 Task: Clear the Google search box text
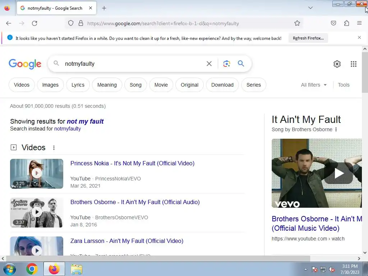click(x=209, y=64)
